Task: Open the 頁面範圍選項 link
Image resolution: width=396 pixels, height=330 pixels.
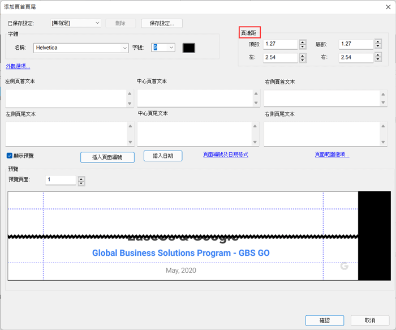Action: [332, 155]
